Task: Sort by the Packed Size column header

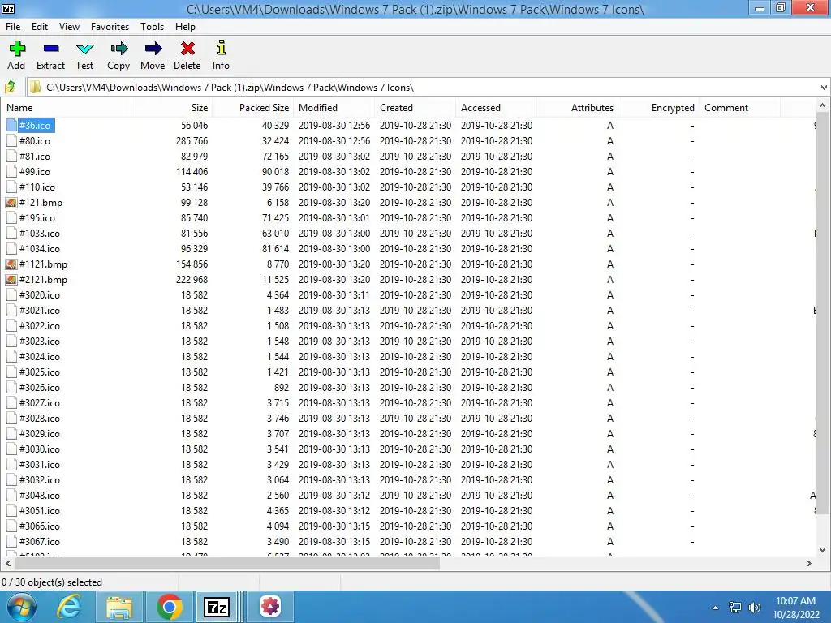Action: coord(252,108)
